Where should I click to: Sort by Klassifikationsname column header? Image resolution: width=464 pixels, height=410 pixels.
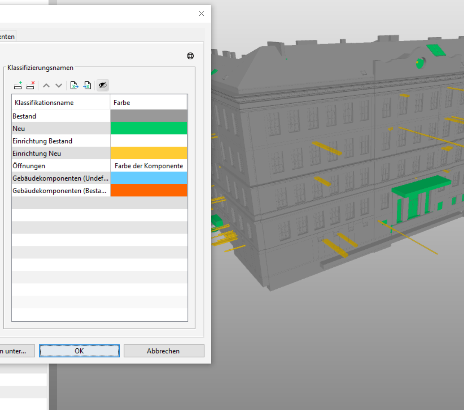pos(61,102)
